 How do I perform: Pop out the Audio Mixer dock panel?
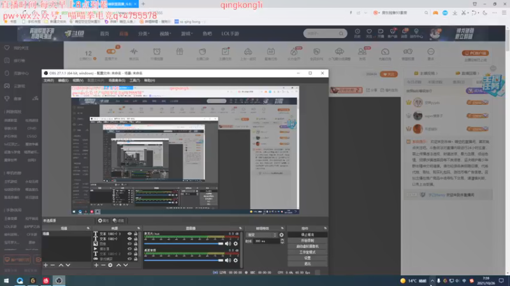[x=240, y=228]
